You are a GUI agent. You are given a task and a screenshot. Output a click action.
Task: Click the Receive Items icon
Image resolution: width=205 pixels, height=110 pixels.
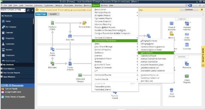pyautogui.click(x=84, y=23)
